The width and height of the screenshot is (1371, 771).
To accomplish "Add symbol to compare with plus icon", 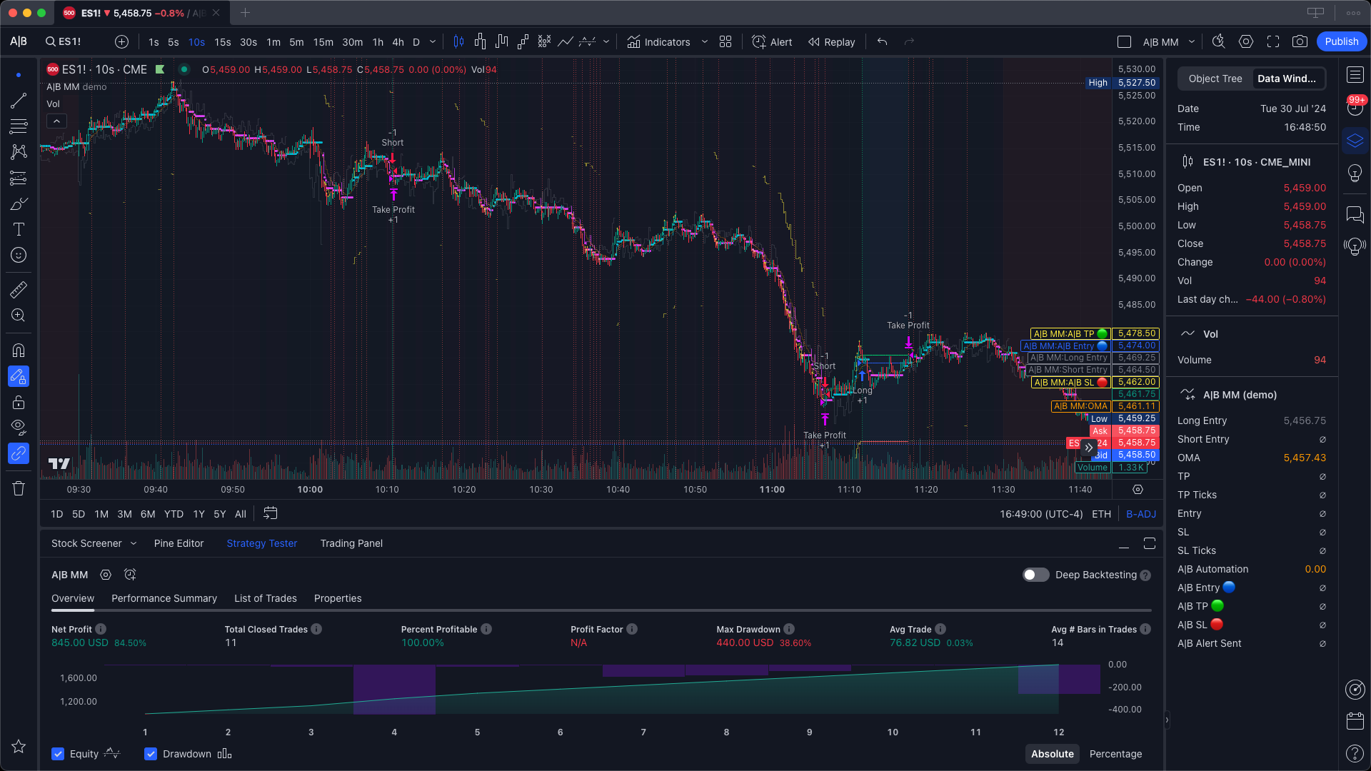I will click(x=121, y=42).
